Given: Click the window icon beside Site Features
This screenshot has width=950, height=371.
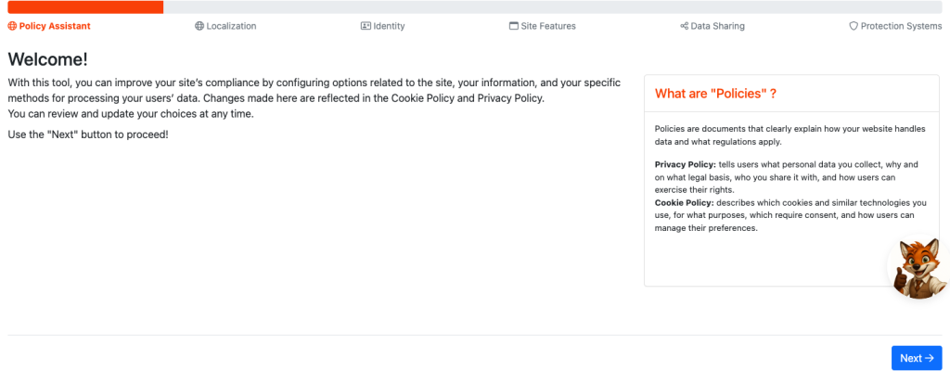Looking at the screenshot, I should [x=514, y=26].
